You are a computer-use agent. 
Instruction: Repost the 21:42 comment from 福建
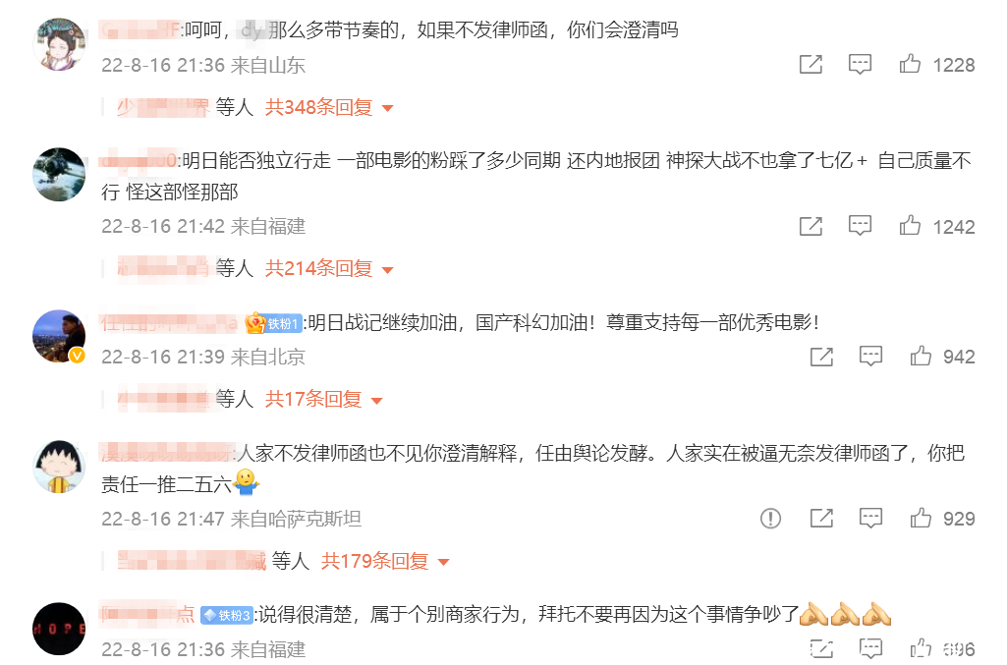click(x=811, y=226)
